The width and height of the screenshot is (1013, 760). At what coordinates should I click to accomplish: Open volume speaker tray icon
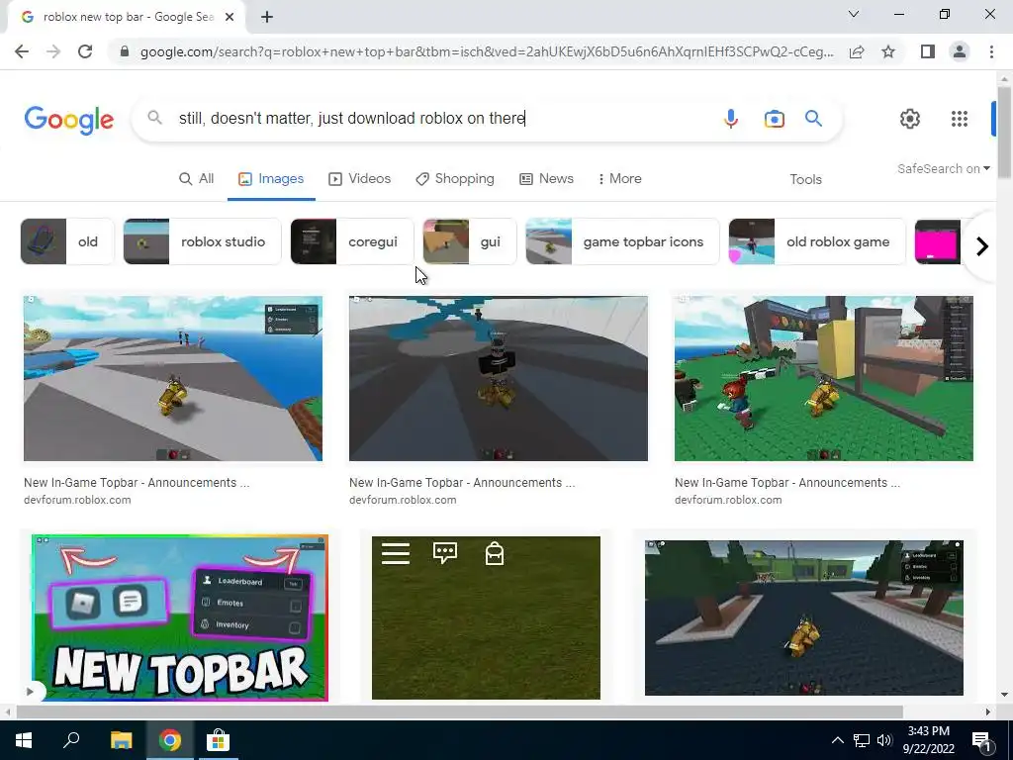(x=883, y=740)
